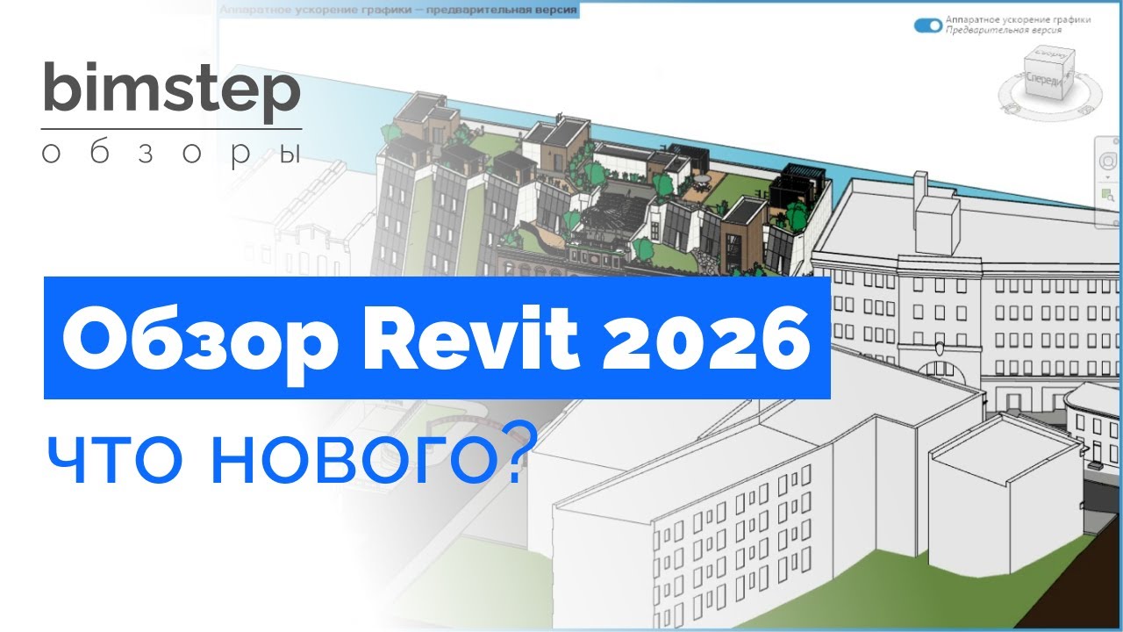Click the Предварительная версия text under the switch
The image size is (1123, 632).
pos(1004,30)
